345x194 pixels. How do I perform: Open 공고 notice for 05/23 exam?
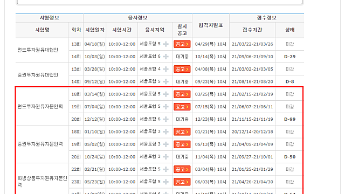point(182,182)
